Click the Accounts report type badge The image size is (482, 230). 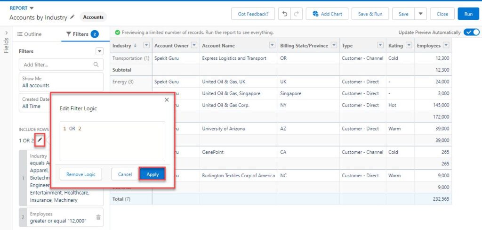pyautogui.click(x=93, y=17)
